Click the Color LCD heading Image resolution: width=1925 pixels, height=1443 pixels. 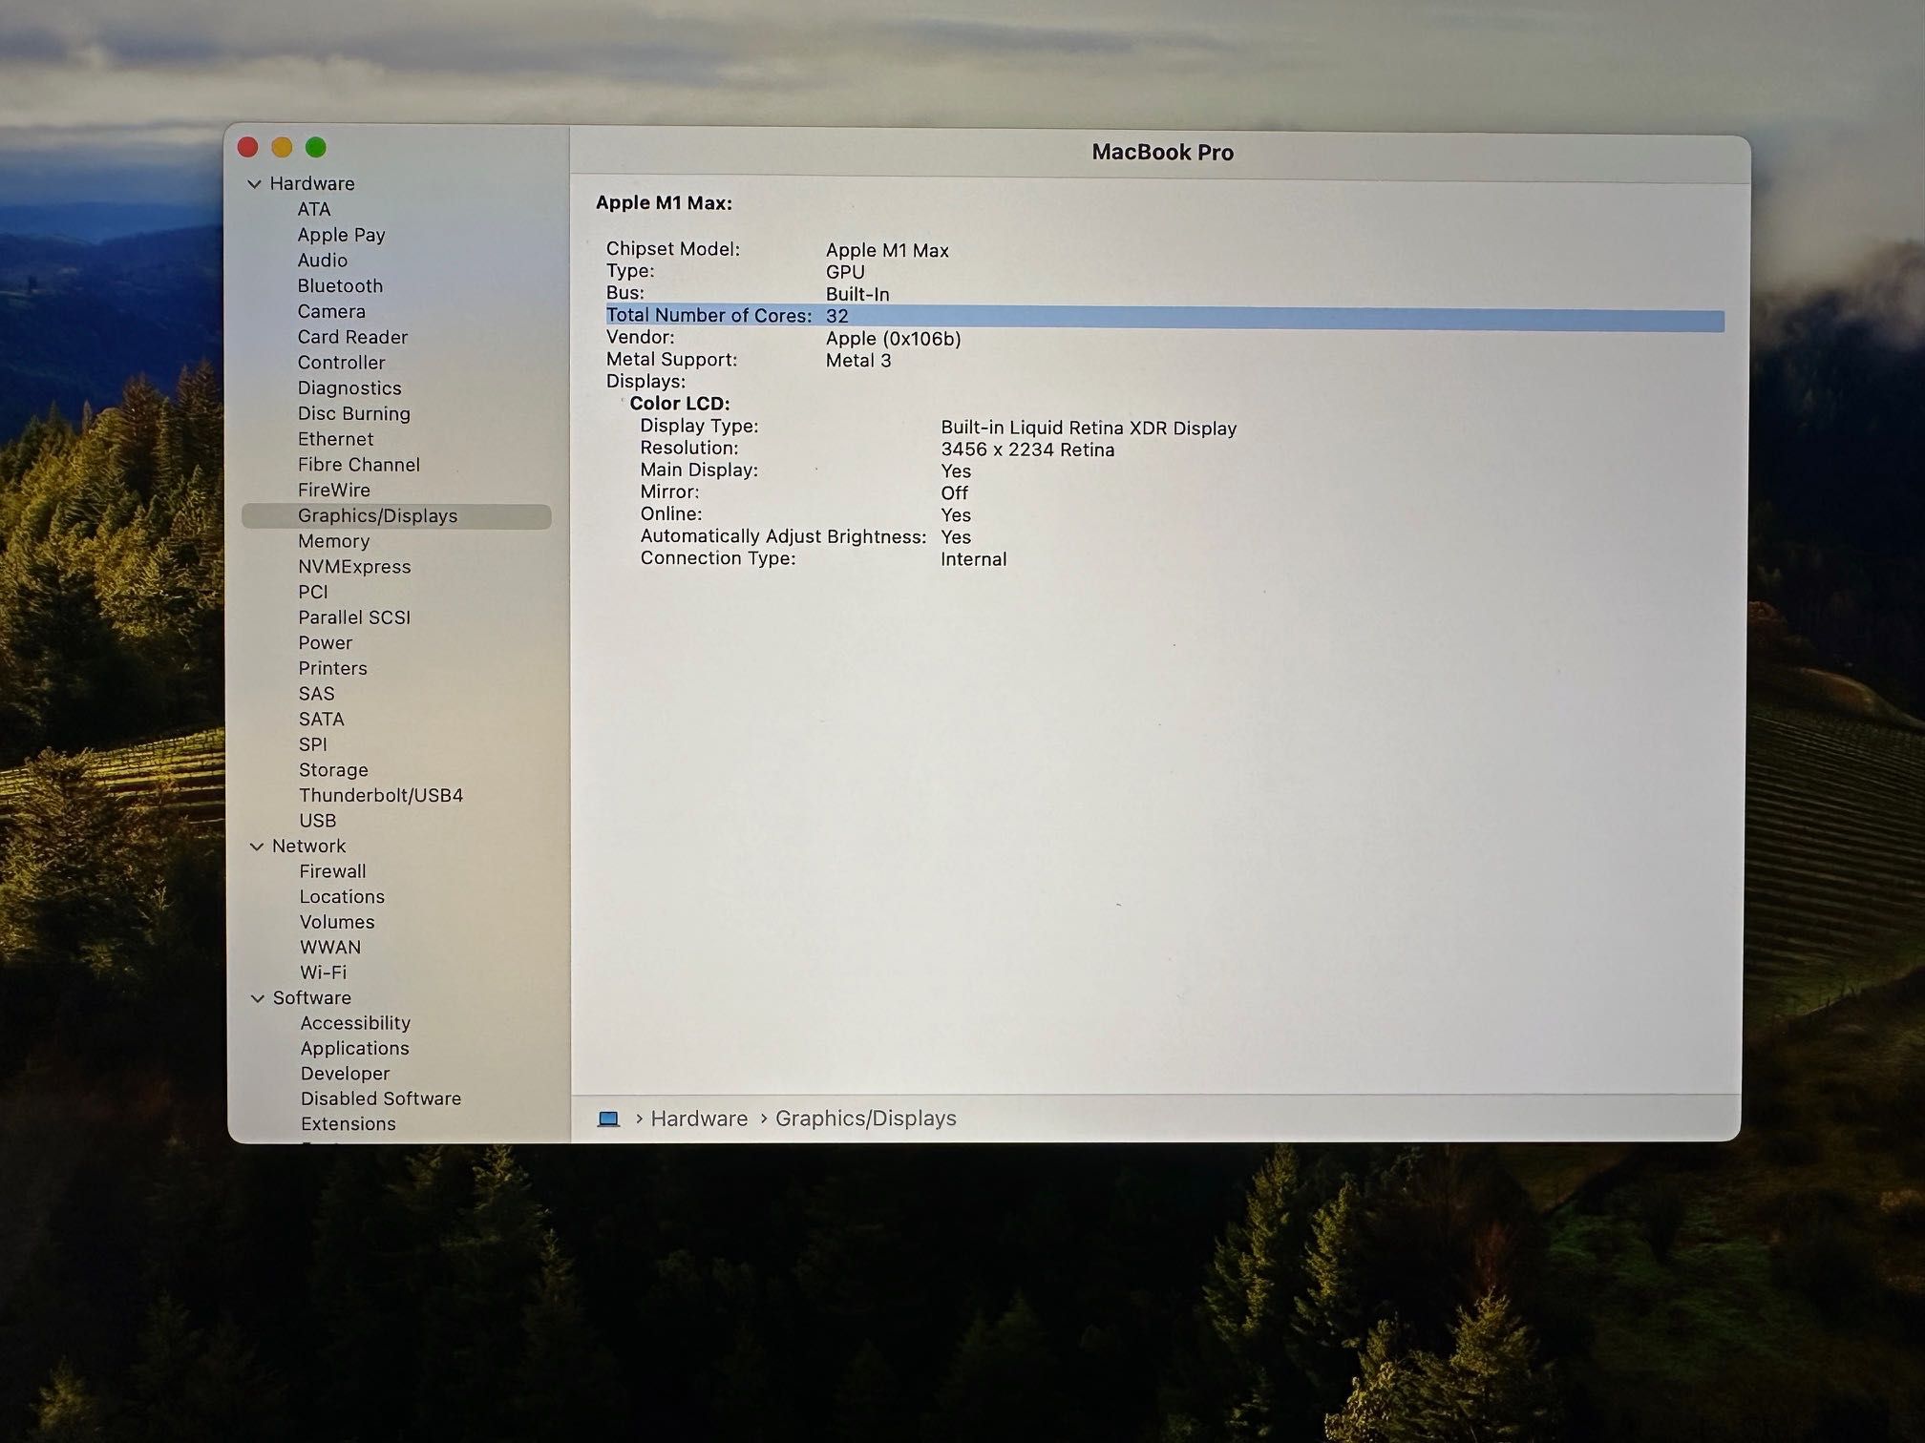click(680, 404)
